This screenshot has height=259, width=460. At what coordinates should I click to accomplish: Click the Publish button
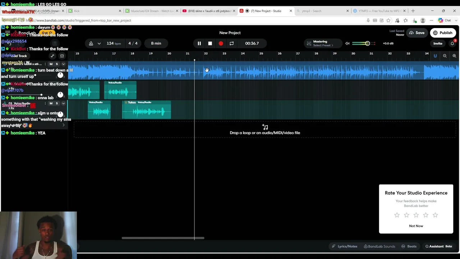[443, 33]
